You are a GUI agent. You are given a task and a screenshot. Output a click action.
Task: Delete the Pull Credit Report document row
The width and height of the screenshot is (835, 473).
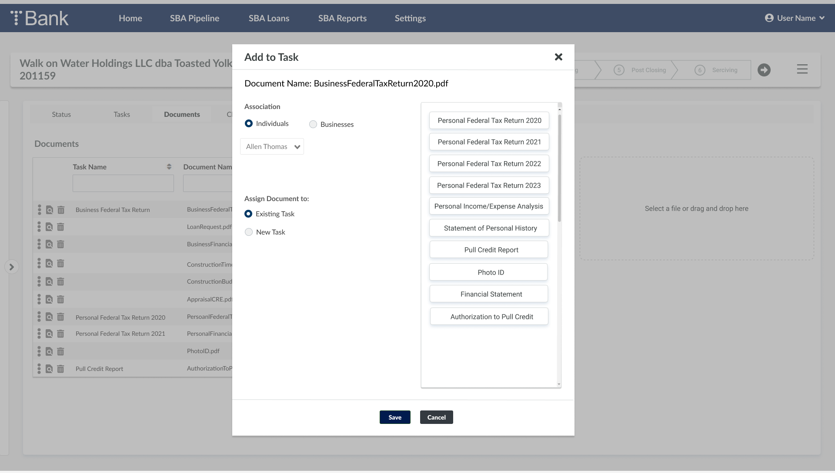click(x=60, y=369)
